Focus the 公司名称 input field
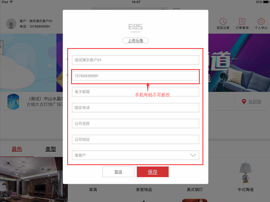Viewport: 270px width, 202px height. tap(136, 124)
